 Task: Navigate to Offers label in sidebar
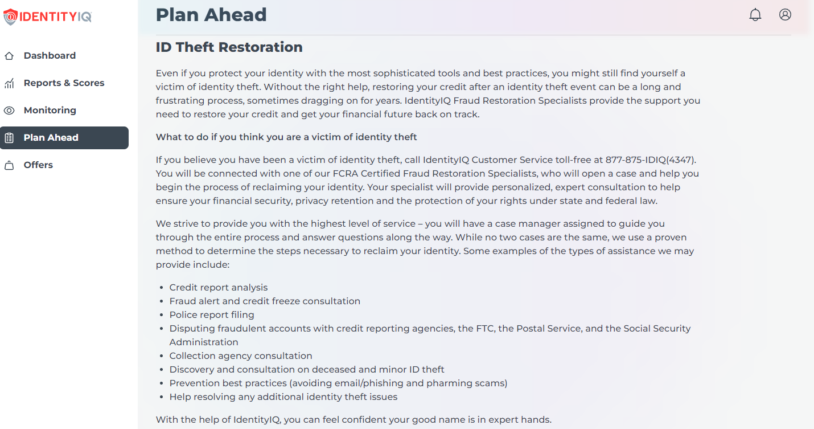(38, 165)
